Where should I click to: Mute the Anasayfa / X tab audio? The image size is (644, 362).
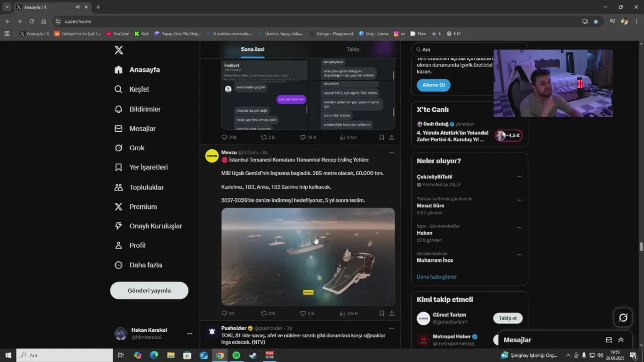(x=77, y=7)
